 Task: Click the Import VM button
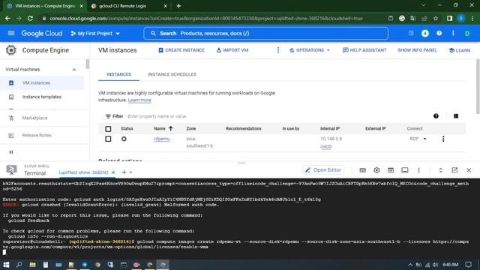(x=232, y=50)
